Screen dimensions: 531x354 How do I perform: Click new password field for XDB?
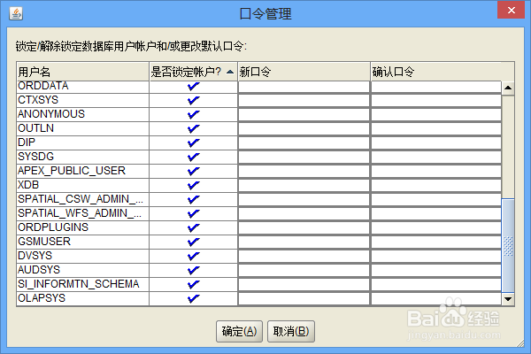pos(304,185)
